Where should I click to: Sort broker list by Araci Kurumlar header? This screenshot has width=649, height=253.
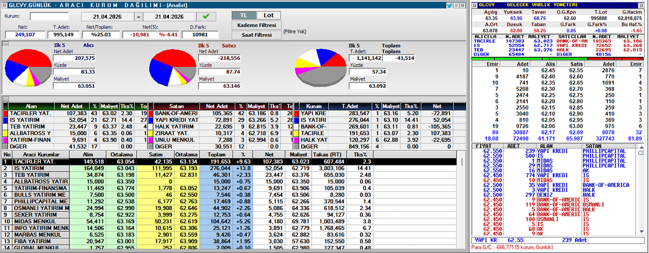click(x=39, y=154)
